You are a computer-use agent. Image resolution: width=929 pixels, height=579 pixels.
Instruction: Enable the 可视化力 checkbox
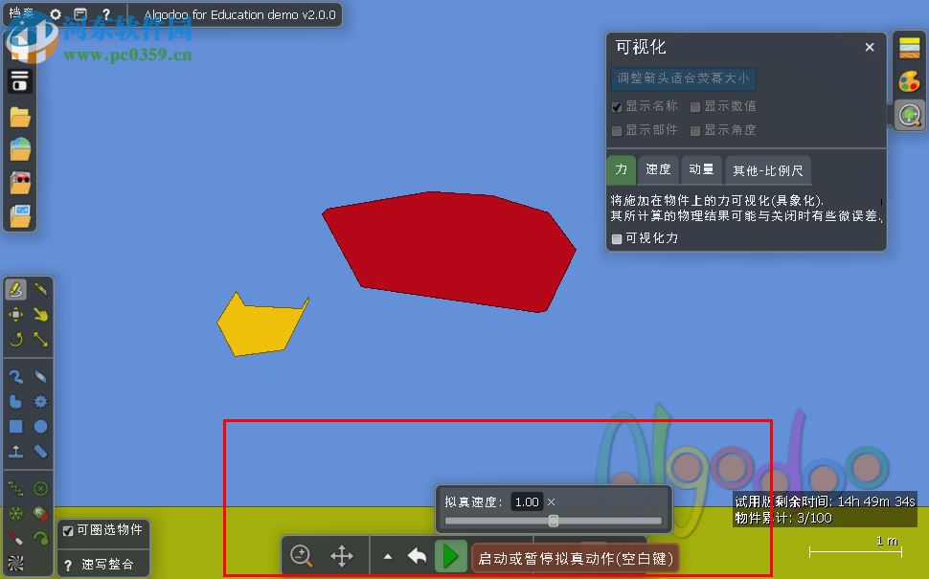tap(617, 237)
